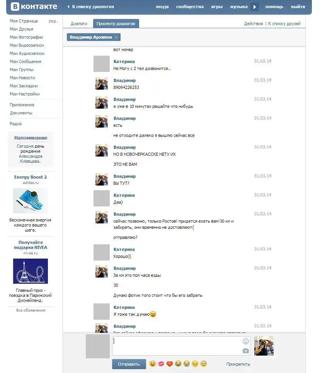320x373 pixels.
Task: Insert the tears of joy emoji
Action: 178,364
